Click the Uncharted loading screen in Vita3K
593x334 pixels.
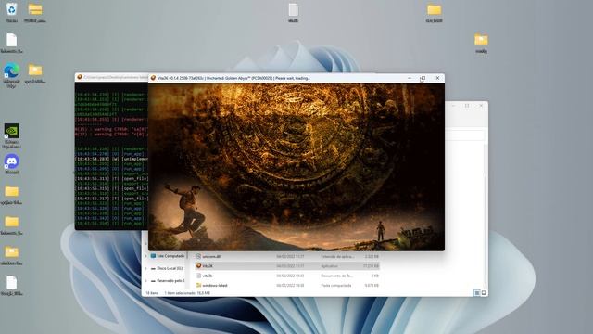click(x=296, y=167)
